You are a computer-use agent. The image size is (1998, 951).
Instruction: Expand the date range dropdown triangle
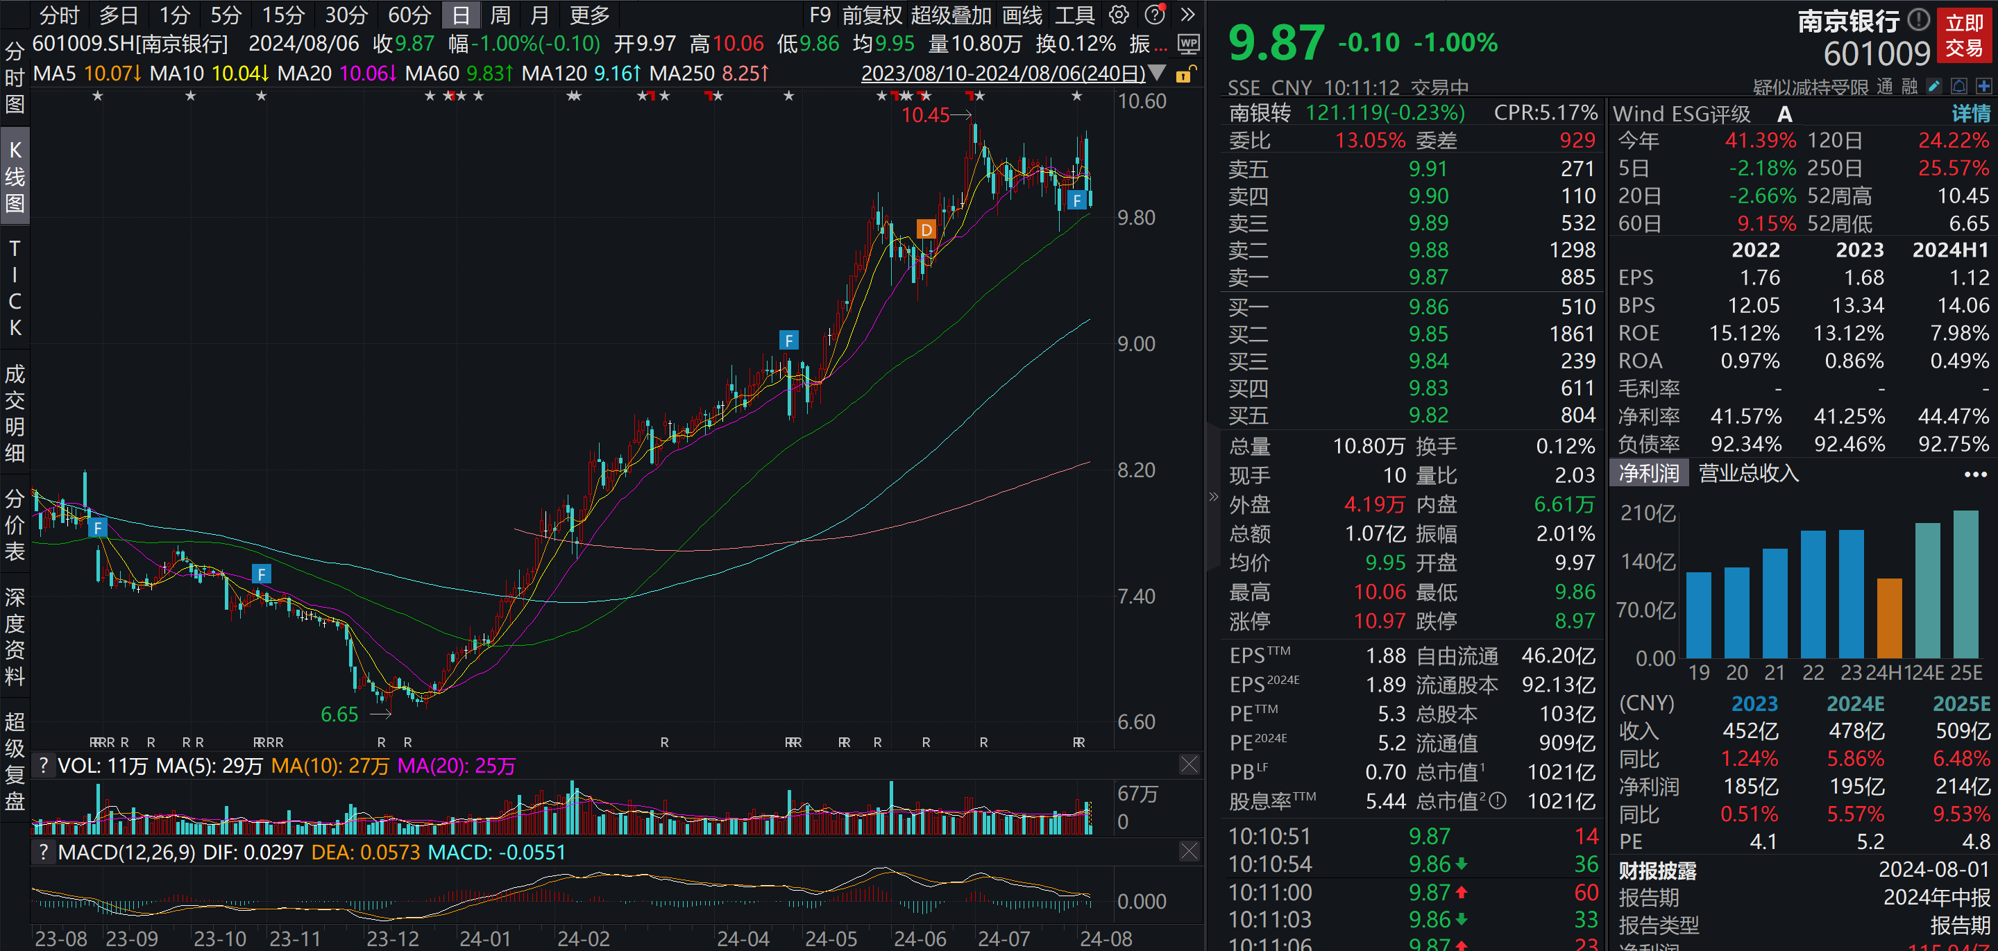point(1156,74)
